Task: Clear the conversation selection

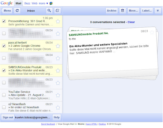Action: (x=131, y=22)
